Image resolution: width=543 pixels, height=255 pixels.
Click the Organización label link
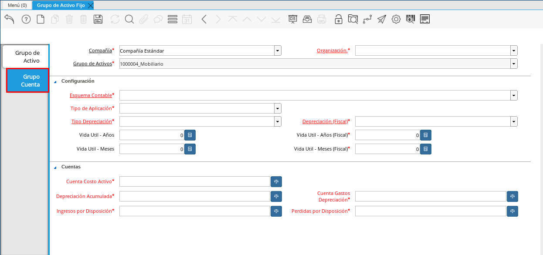pyautogui.click(x=332, y=50)
